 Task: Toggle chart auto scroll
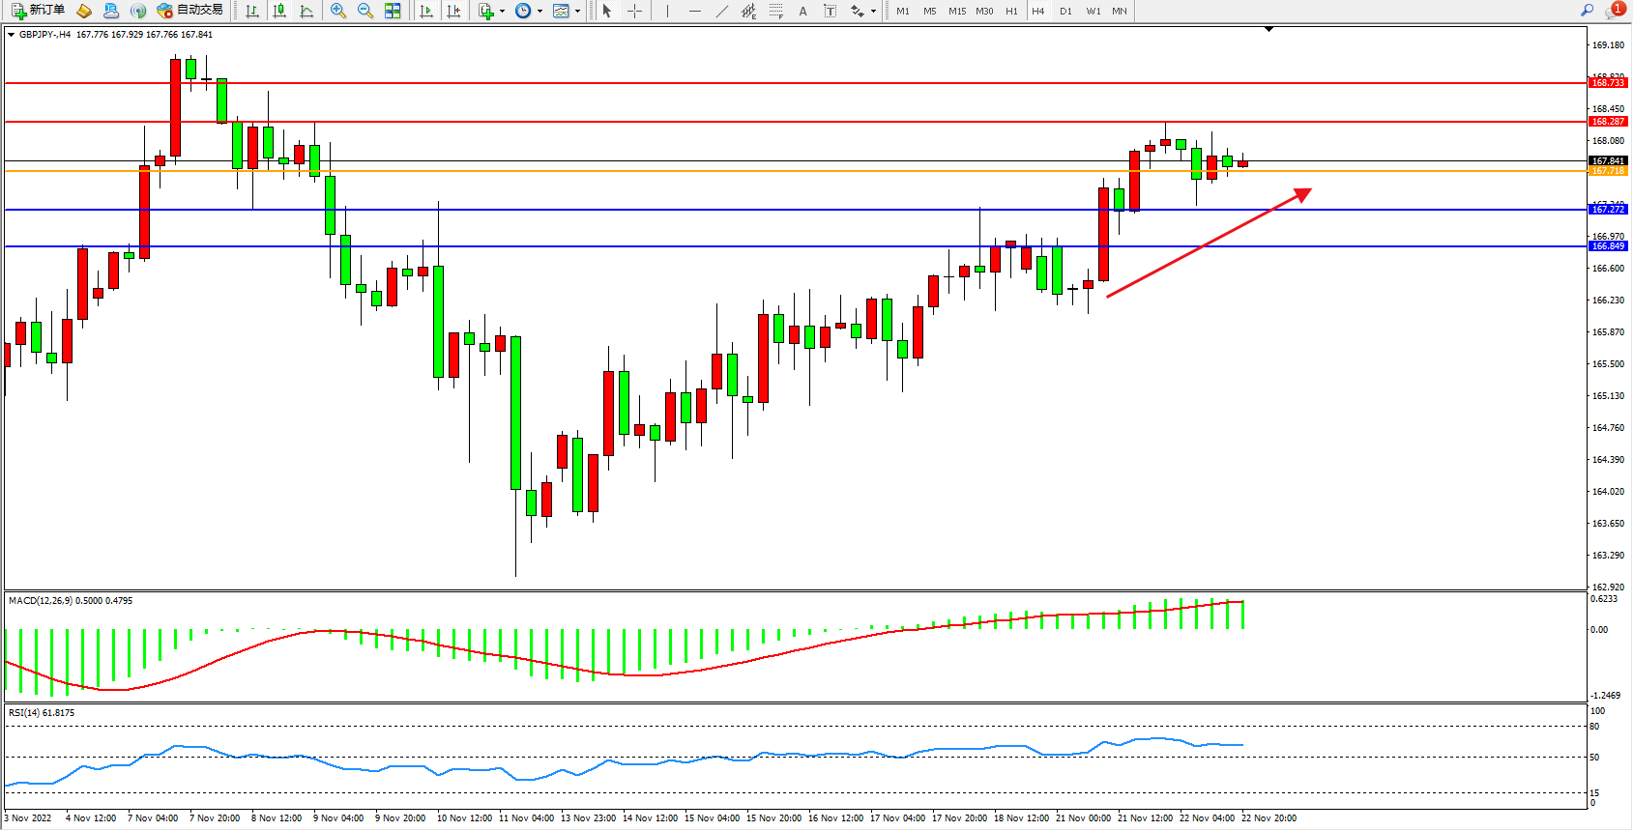(x=426, y=11)
